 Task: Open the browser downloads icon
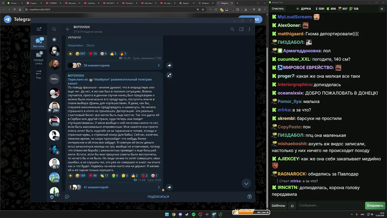tap(246, 9)
